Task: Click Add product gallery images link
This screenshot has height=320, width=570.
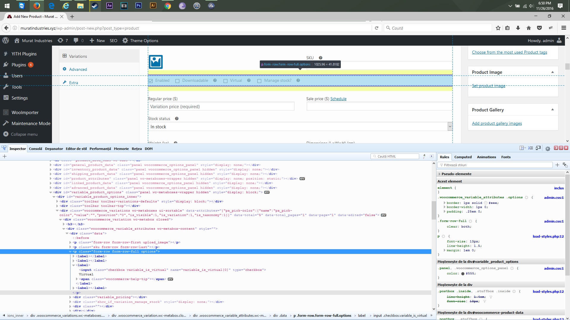Action: [x=497, y=123]
